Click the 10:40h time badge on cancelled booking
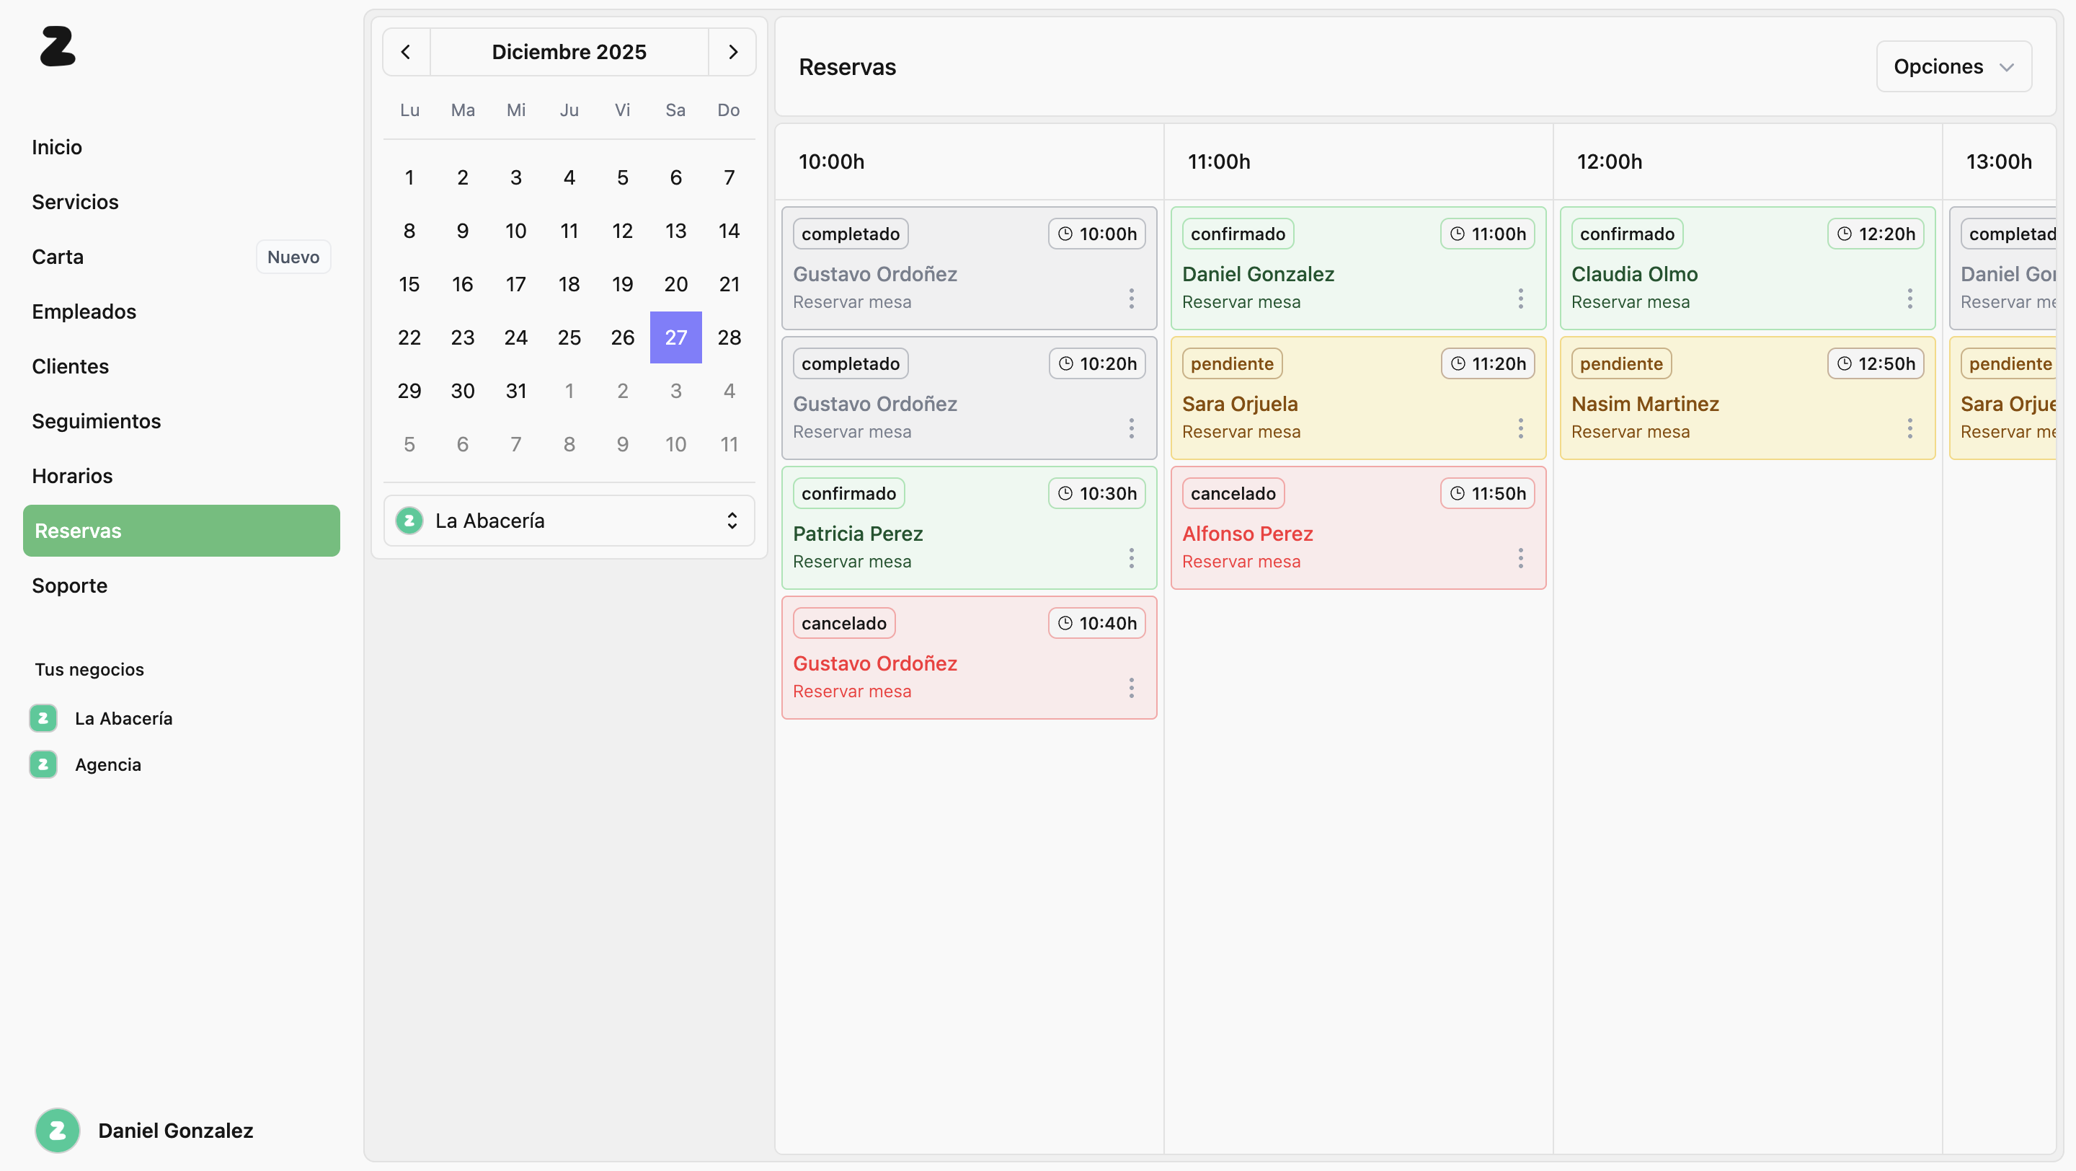The image size is (2076, 1171). (1097, 623)
